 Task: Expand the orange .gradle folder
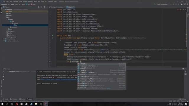5,11
